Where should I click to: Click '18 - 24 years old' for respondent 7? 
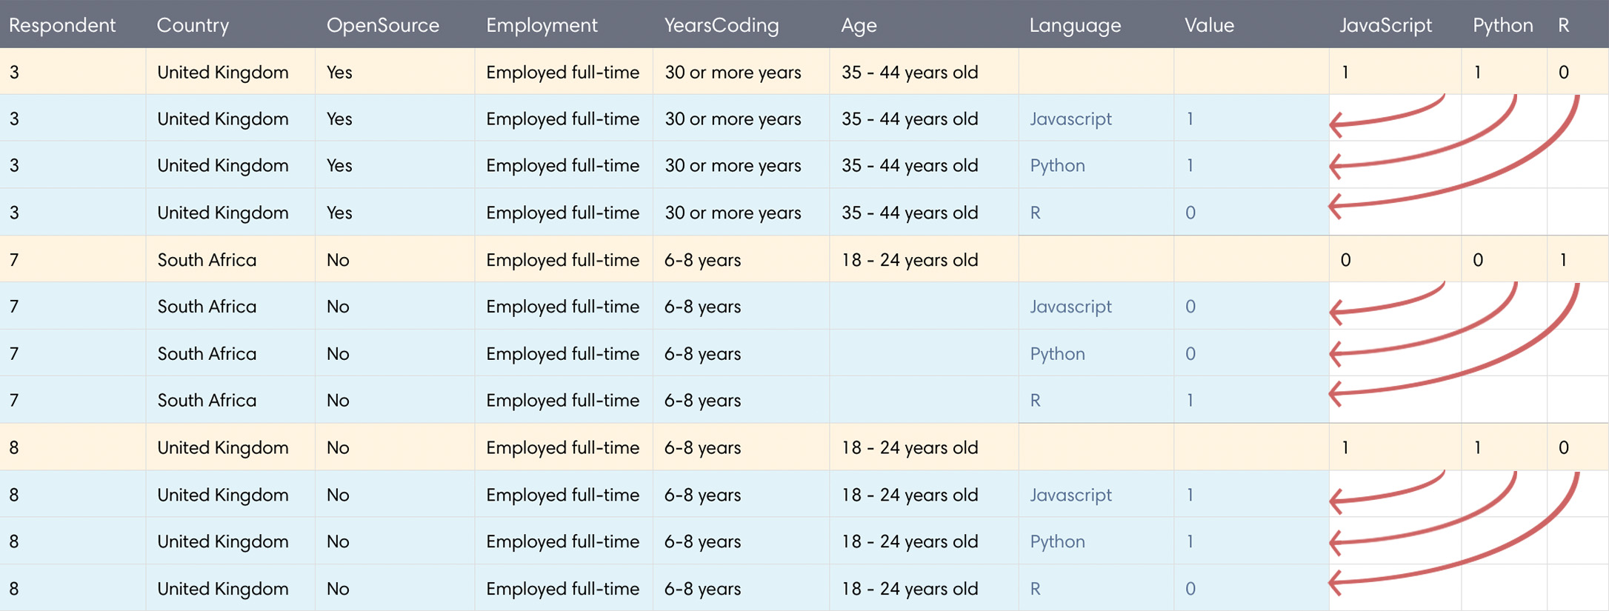(910, 260)
